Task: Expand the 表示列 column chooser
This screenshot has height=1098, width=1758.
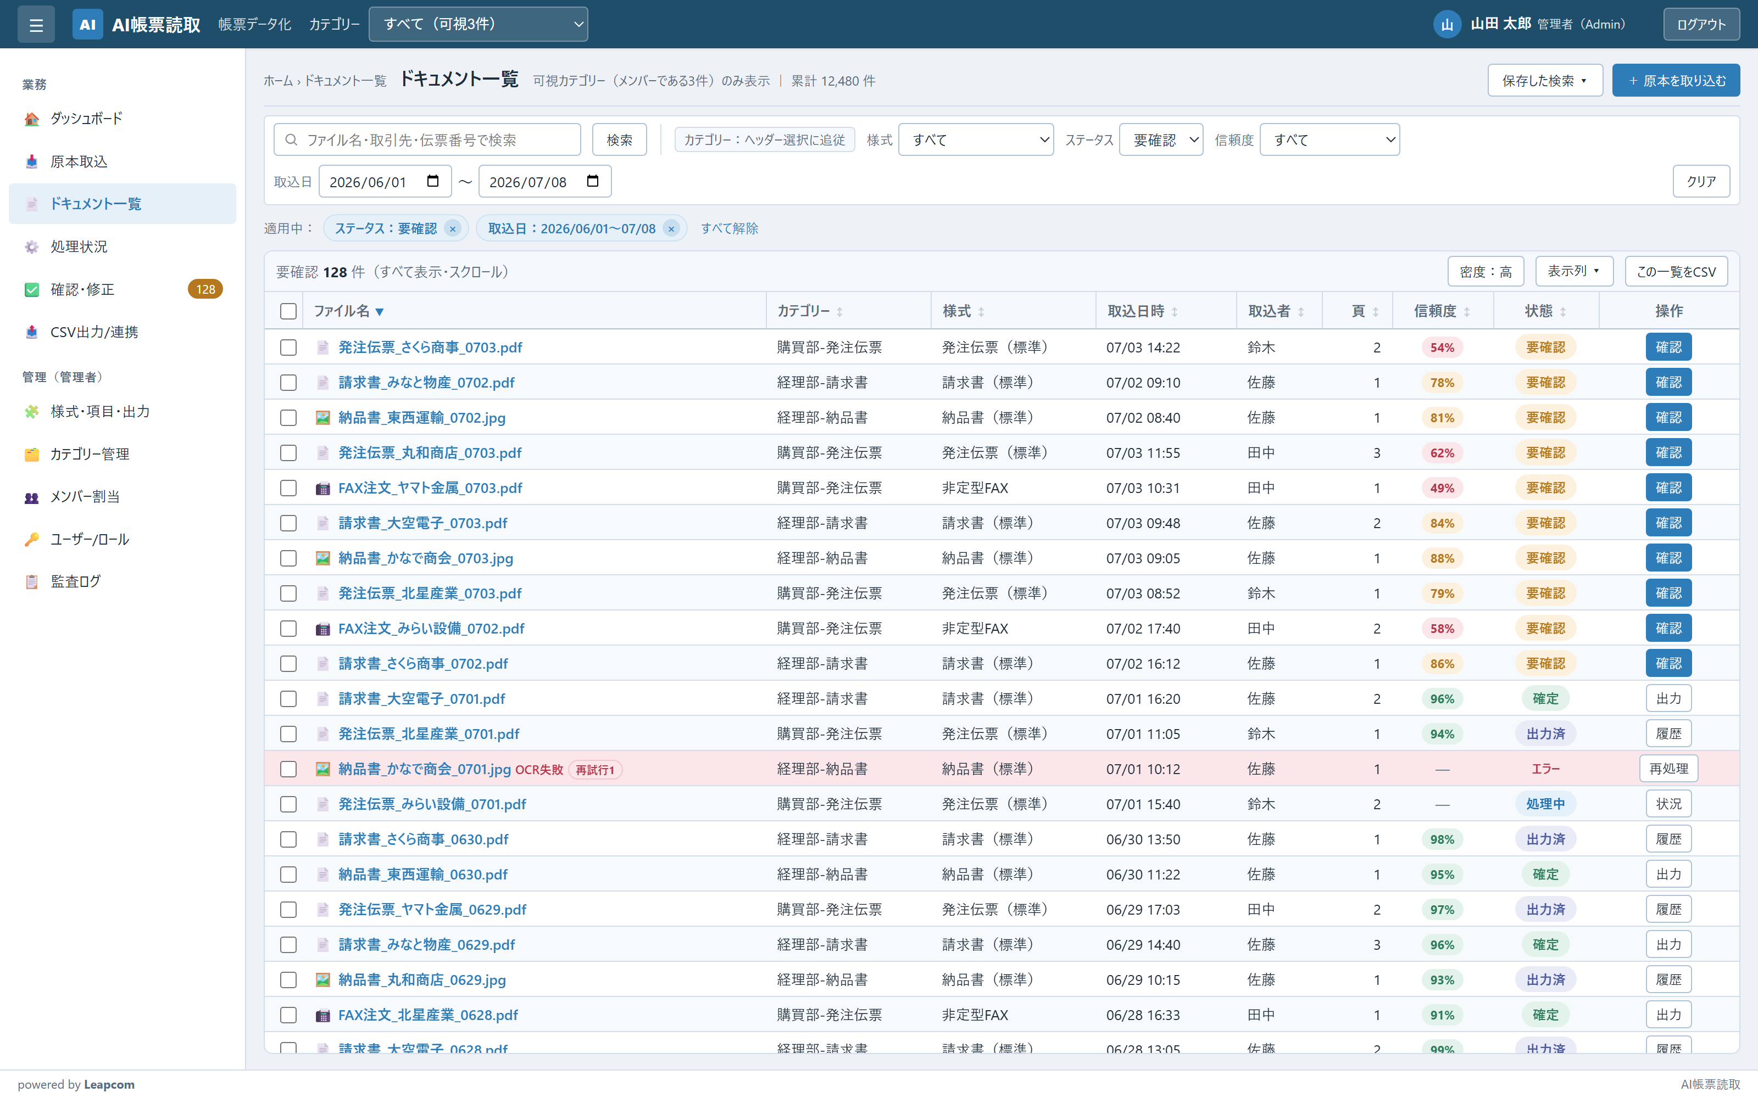Action: click(x=1573, y=271)
